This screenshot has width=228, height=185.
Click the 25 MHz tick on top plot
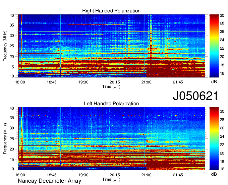(12, 46)
